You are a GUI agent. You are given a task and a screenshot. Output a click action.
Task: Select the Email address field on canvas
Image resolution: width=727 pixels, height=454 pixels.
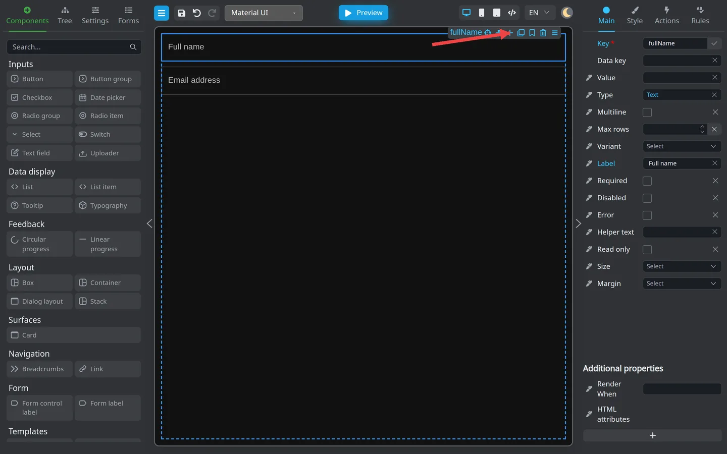tap(363, 81)
